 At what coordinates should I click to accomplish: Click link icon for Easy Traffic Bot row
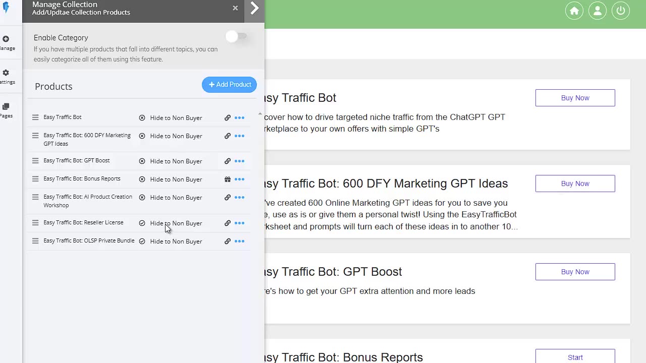(228, 118)
